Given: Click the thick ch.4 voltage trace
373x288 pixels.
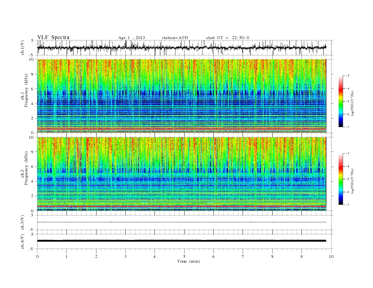Looking at the screenshot, I should tap(181, 241).
